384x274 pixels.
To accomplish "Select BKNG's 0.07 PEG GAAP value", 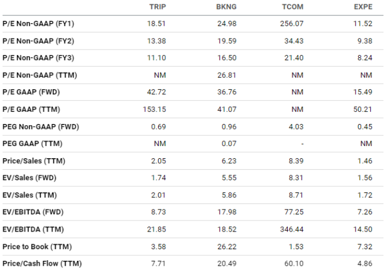I will point(229,144).
